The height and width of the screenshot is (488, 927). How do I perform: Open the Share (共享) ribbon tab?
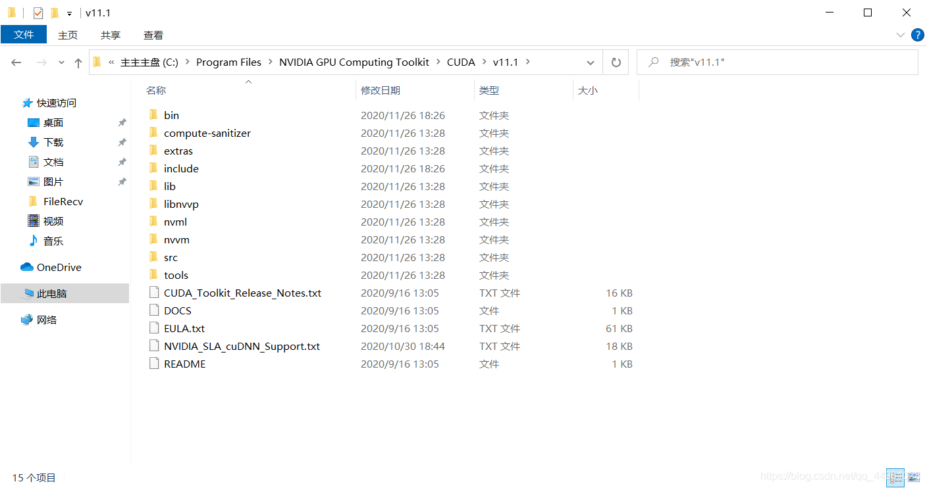[111, 35]
